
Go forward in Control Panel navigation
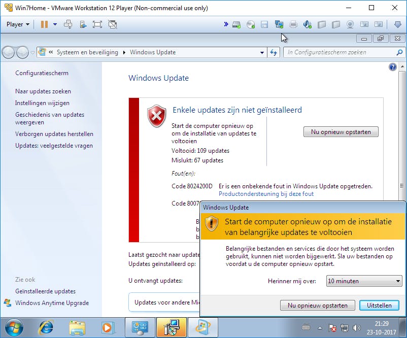pos(22,52)
